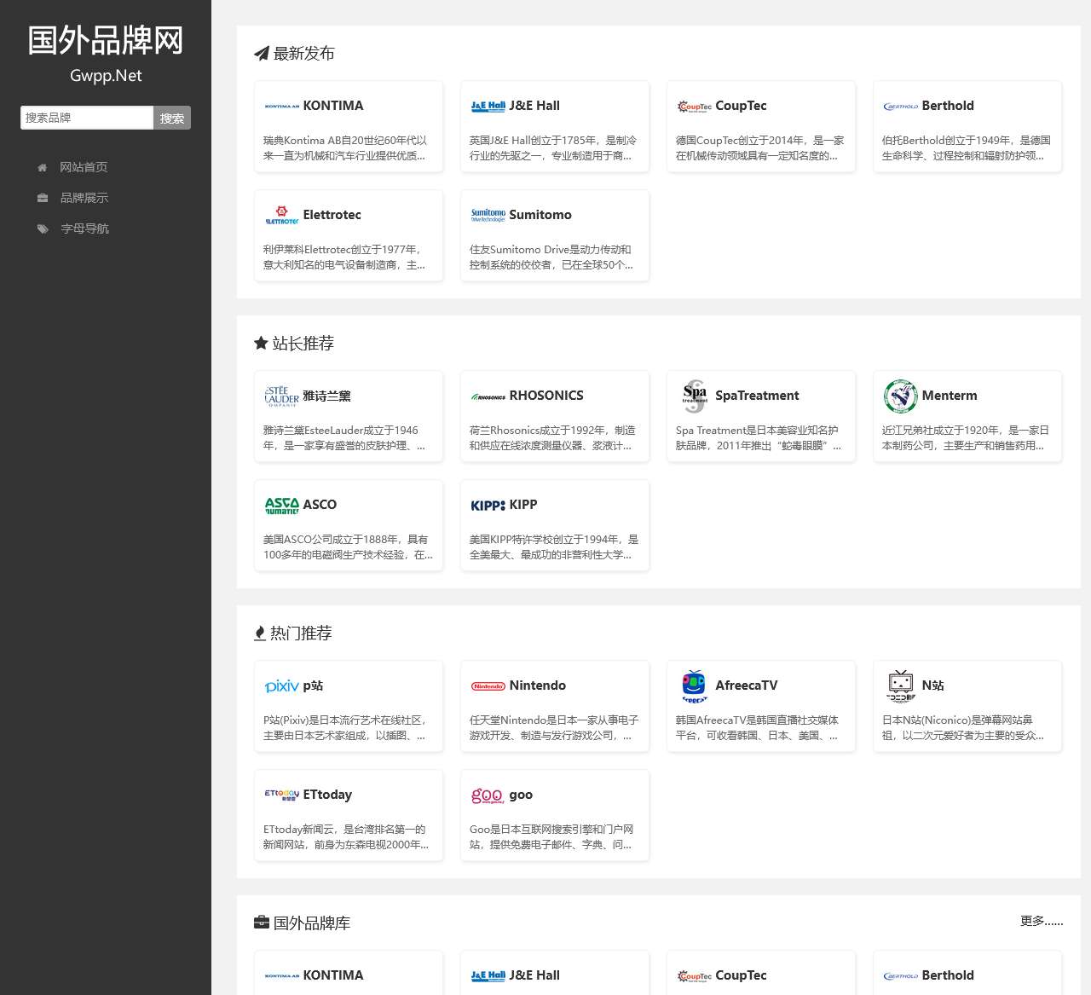Click the Gwpp.Net subtitle
This screenshot has height=995, width=1091.
[106, 75]
